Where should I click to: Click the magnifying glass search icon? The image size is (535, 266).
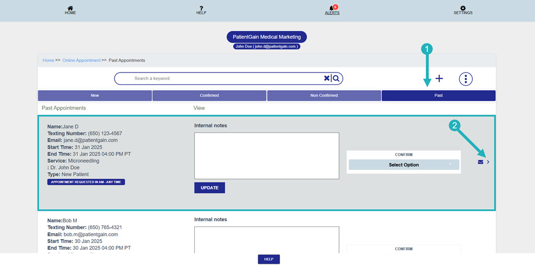point(336,78)
